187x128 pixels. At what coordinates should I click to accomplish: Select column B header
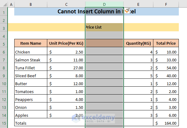(31, 5)
